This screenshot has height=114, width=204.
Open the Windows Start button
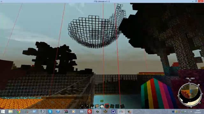coord(3,111)
